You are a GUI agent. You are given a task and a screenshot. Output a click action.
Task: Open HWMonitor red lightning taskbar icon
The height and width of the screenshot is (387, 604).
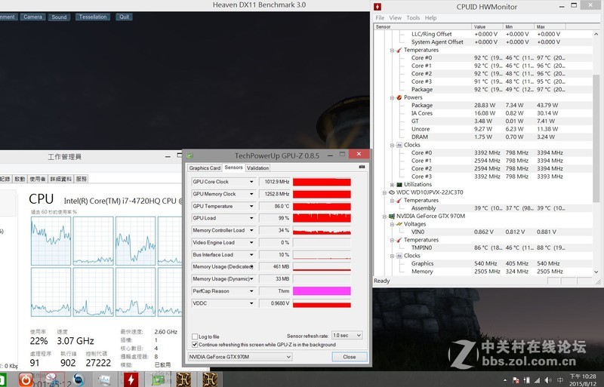(x=131, y=379)
